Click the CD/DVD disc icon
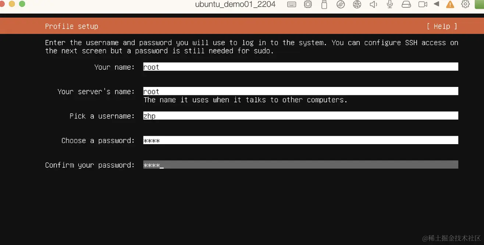Viewport: 484px width, 245px height. [341, 4]
